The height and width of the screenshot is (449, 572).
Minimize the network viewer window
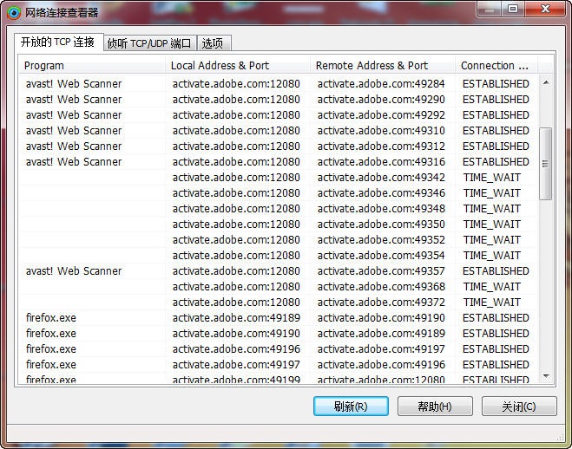(x=490, y=9)
